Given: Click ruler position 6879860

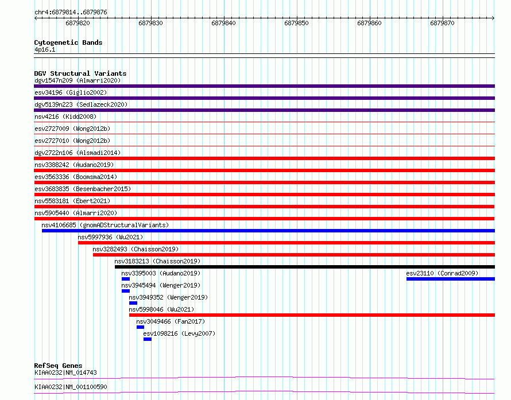Looking at the screenshot, I should click(x=369, y=23).
